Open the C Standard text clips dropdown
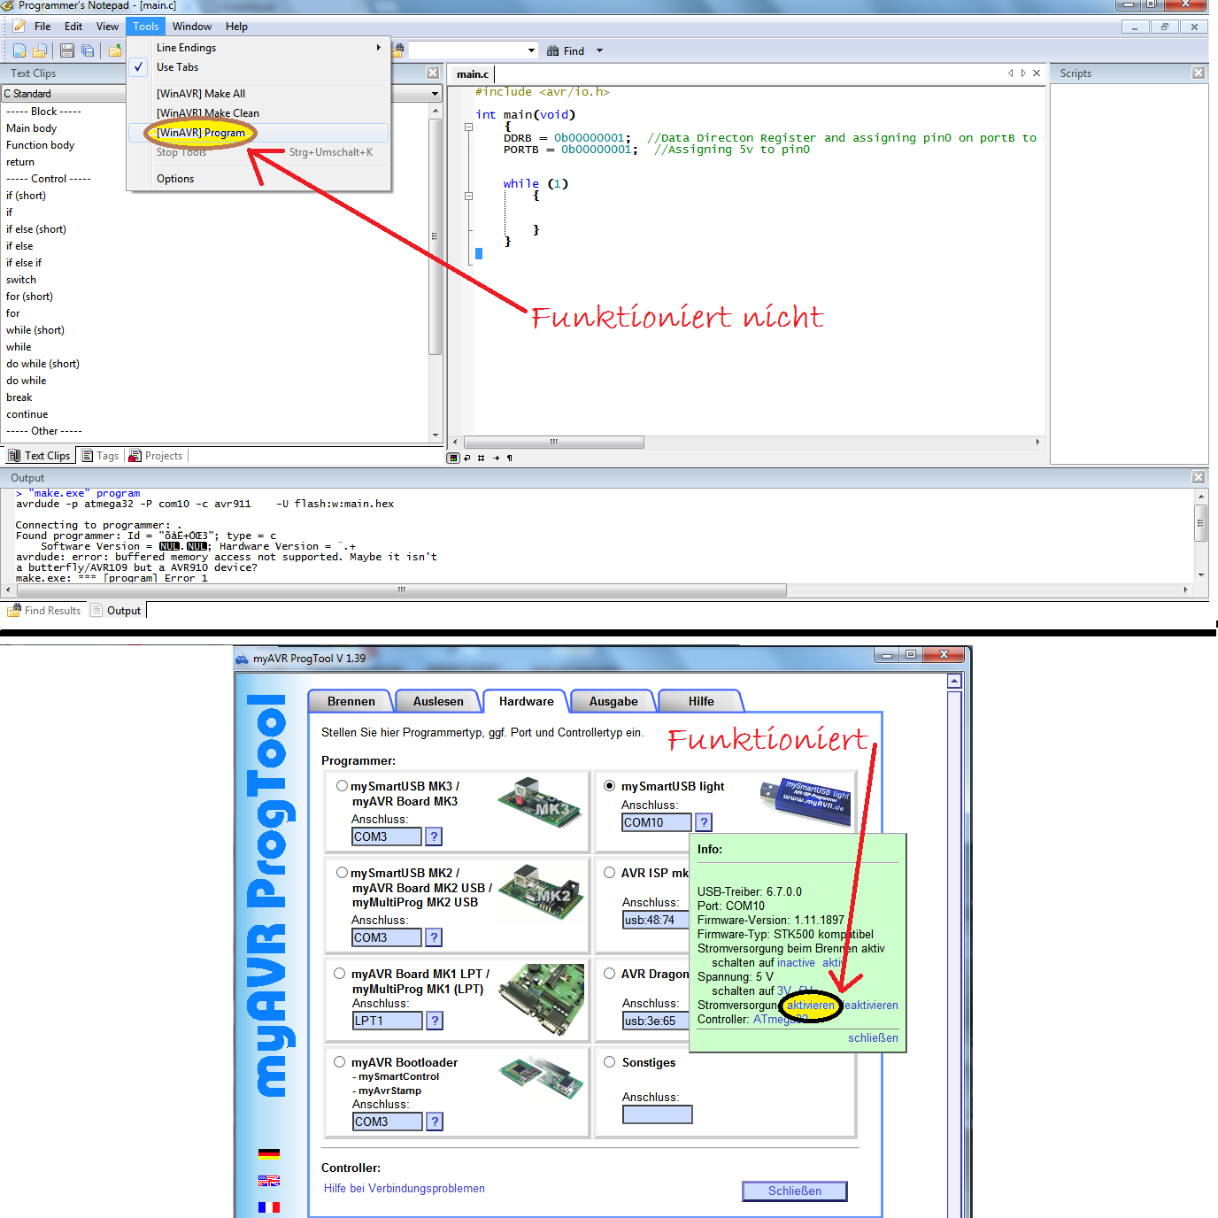The width and height of the screenshot is (1218, 1218). coord(435,93)
